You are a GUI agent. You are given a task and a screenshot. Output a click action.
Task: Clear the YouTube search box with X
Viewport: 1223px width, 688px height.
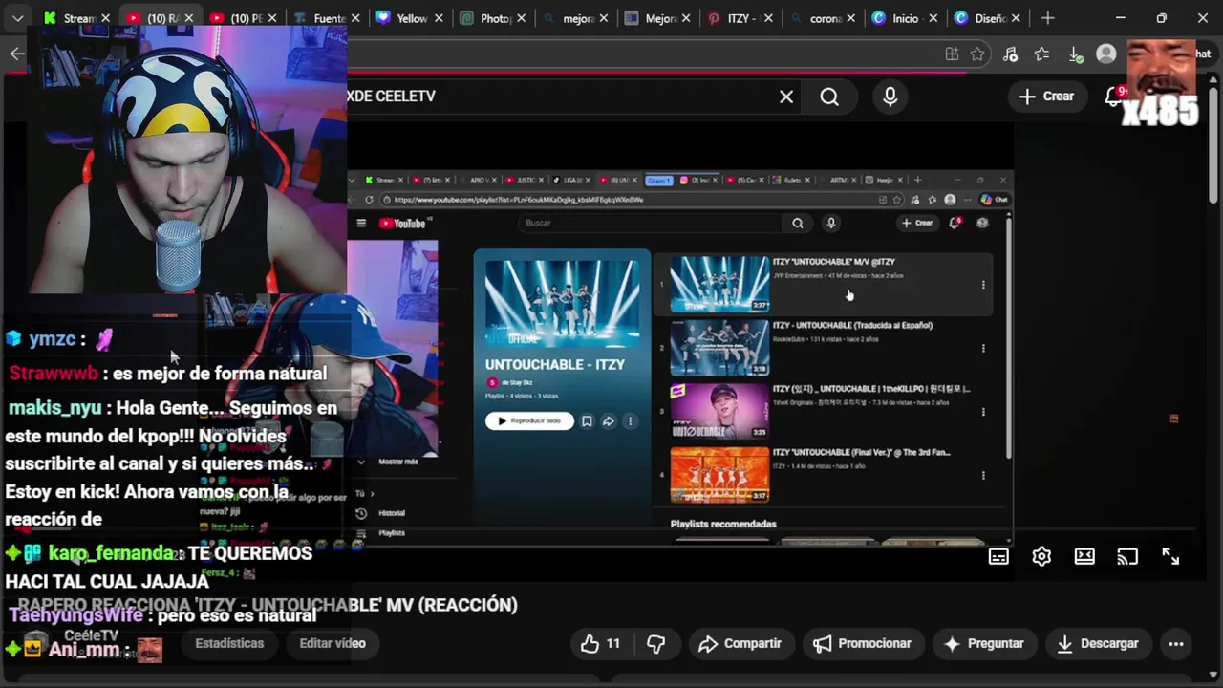[x=786, y=97]
